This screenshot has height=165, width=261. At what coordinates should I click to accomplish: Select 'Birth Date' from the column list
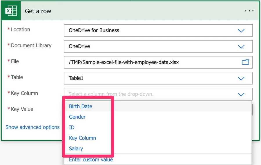(81, 106)
